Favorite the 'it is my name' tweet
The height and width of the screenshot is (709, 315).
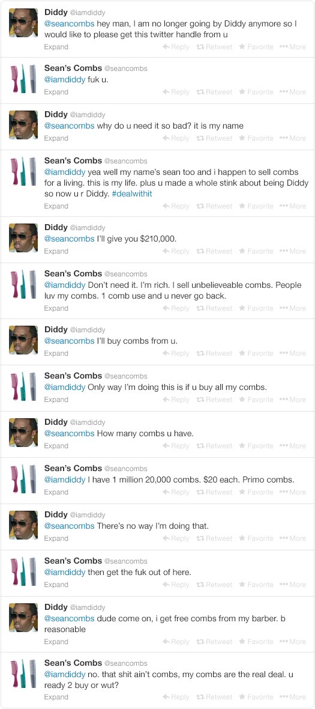[256, 138]
